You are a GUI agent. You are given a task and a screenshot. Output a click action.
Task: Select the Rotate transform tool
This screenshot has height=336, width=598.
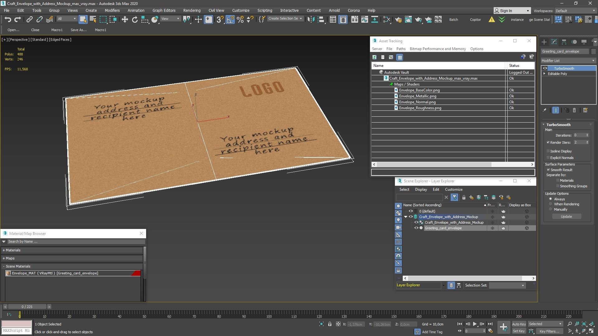click(135, 19)
